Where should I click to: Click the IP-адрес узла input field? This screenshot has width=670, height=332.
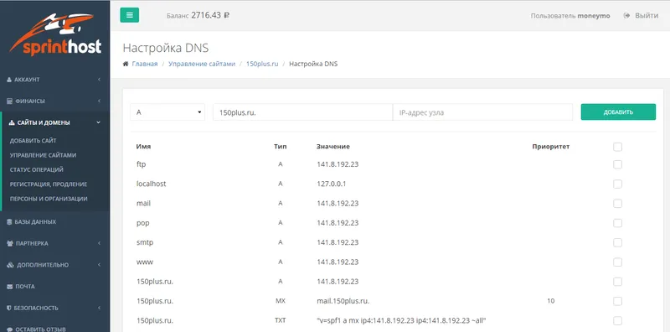coord(482,112)
